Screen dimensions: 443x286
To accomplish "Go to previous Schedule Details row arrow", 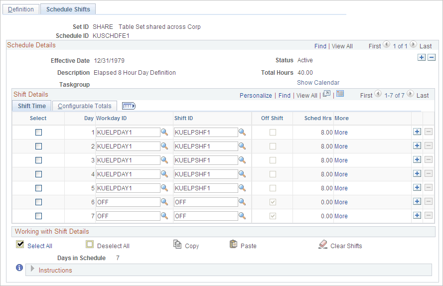I will pyautogui.click(x=387, y=45).
